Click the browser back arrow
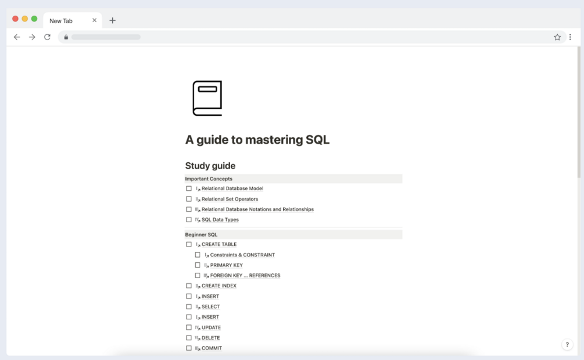Screen dimensions: 584x360 click(x=17, y=37)
